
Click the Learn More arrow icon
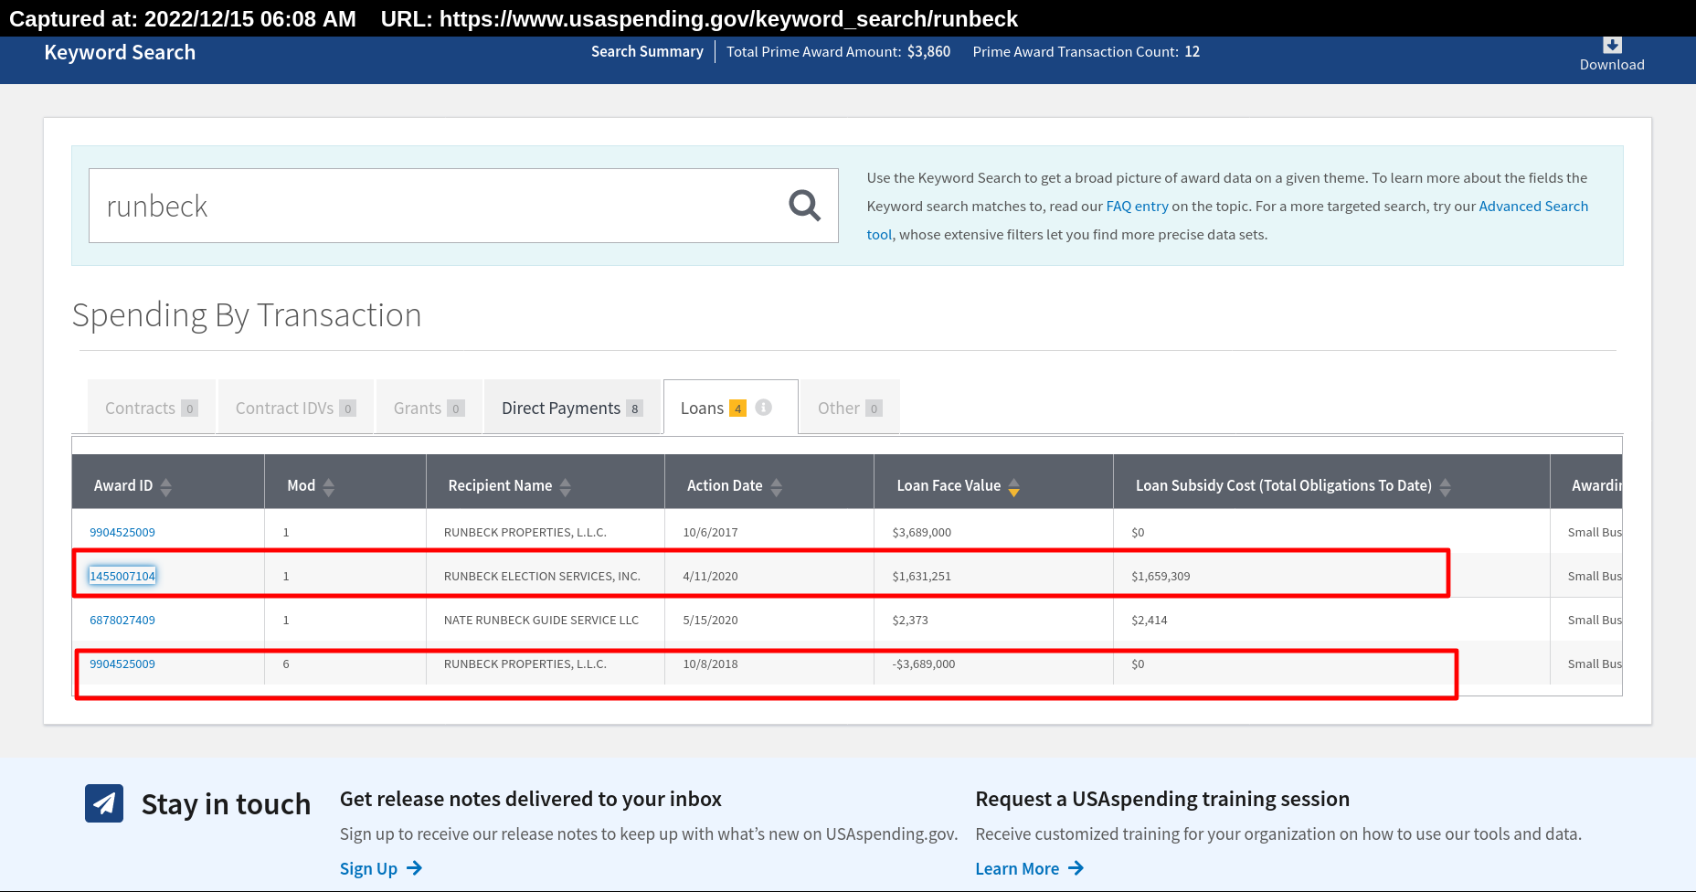click(x=1076, y=868)
